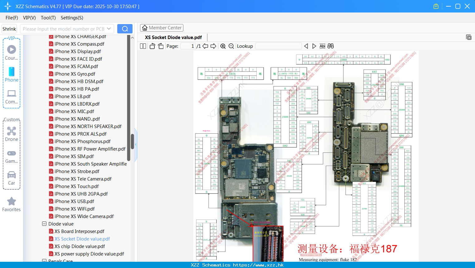Image resolution: width=475 pixels, height=268 pixels.
Task: Click the file tree scroll-up arrow
Action: 132,37
